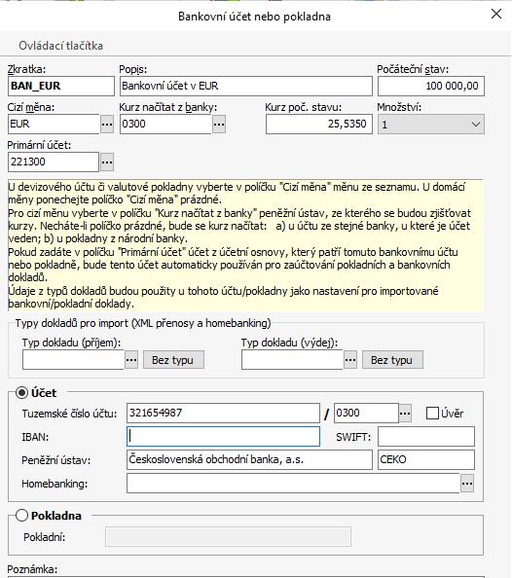Click Bez typu button for výdej
Screen dimensions: 512x578
pyautogui.click(x=392, y=360)
